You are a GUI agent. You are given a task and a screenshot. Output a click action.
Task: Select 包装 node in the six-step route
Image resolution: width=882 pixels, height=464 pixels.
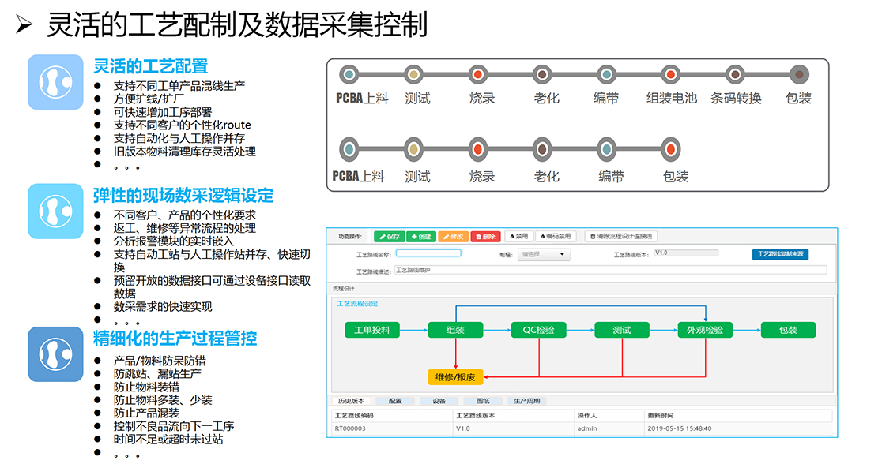click(670, 149)
